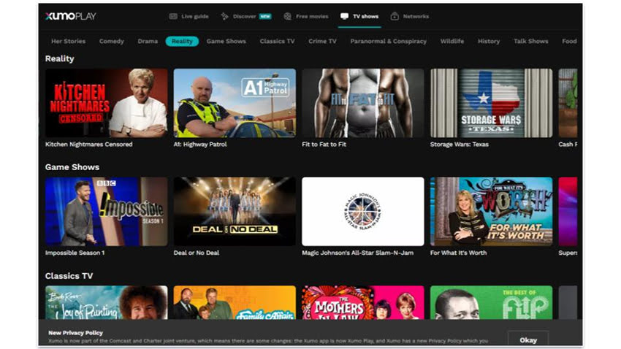Image resolution: width=621 pixels, height=349 pixels.
Task: Select the Her Stories category
Action: [68, 41]
